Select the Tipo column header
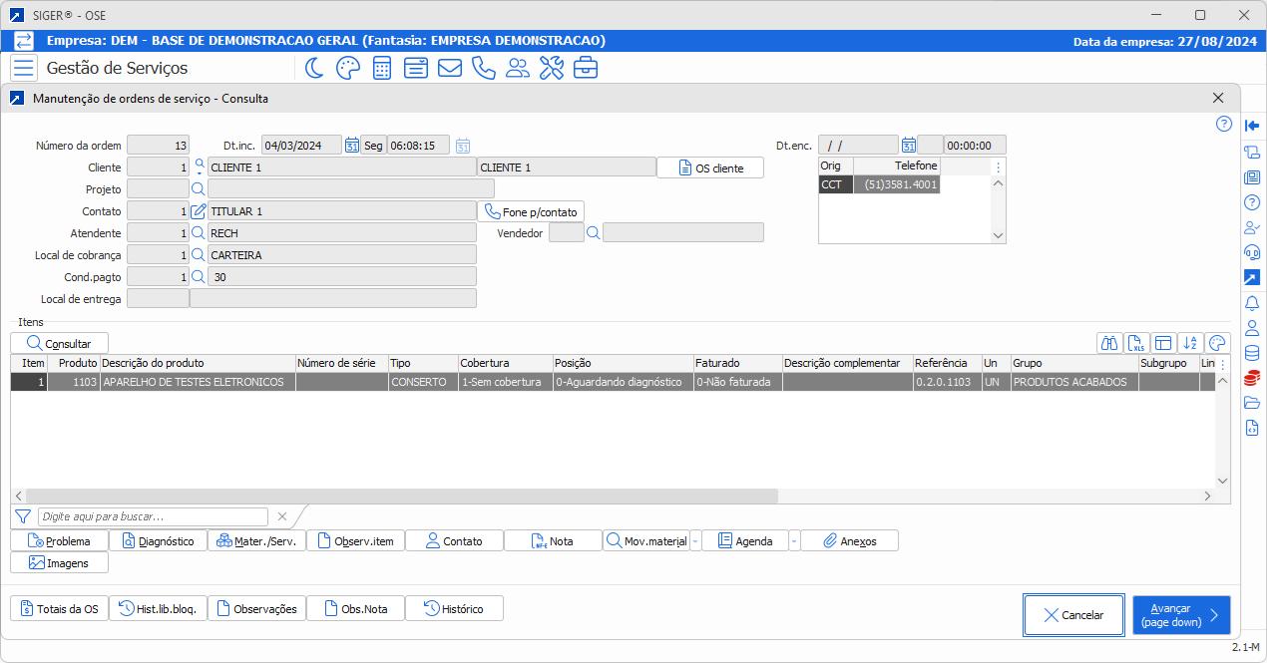This screenshot has height=663, width=1267. 422,363
